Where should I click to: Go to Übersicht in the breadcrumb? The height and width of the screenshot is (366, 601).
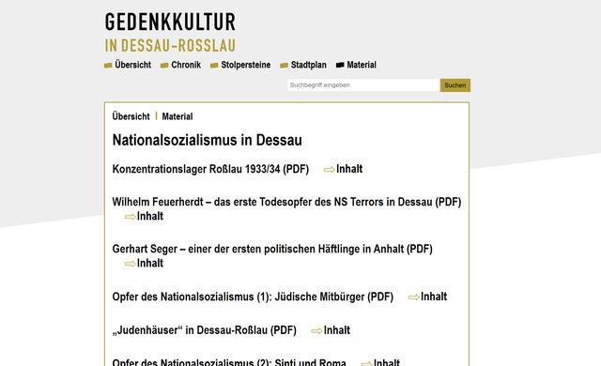[x=131, y=116]
